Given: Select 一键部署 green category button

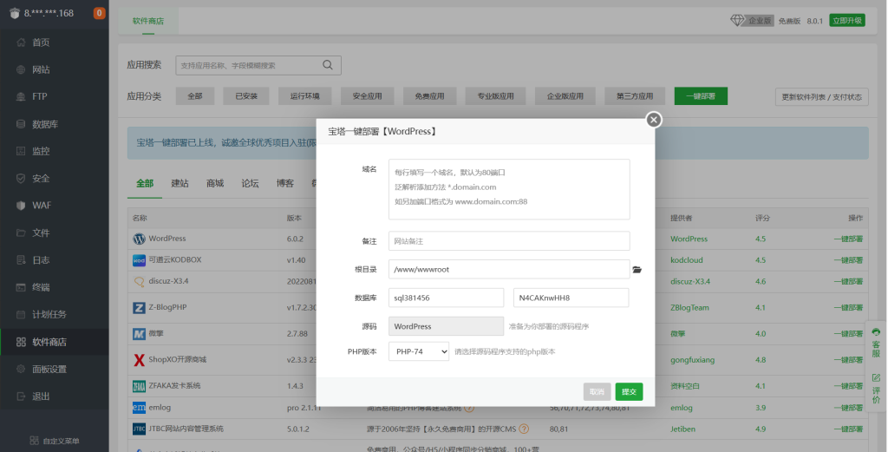Looking at the screenshot, I should (701, 95).
